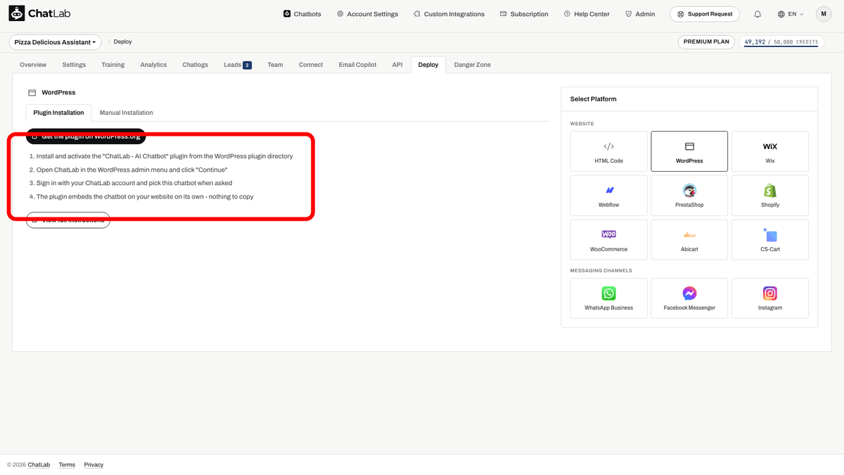Open the Privacy footer link
The height and width of the screenshot is (475, 844).
94,465
